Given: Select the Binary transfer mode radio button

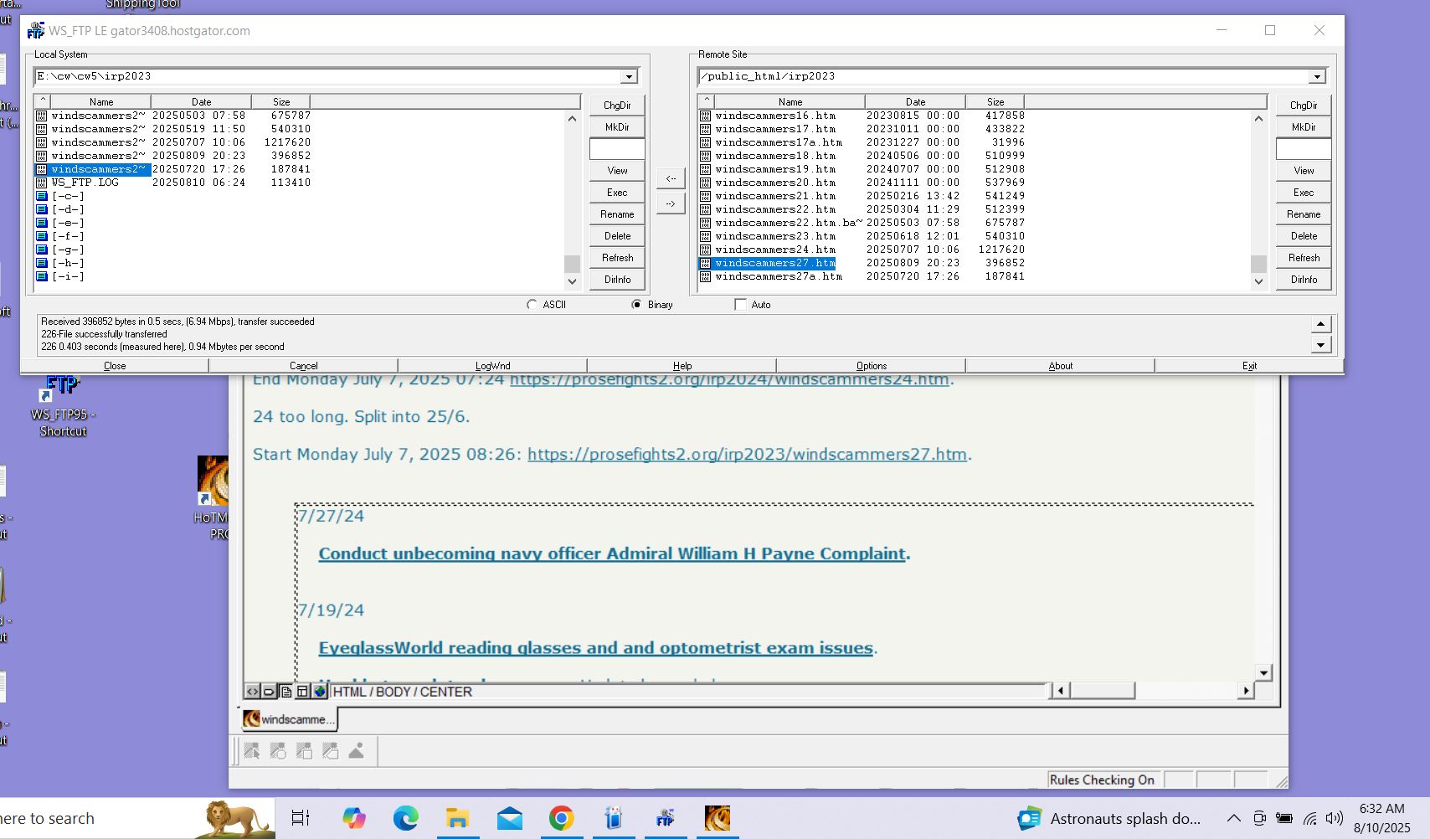Looking at the screenshot, I should [637, 305].
